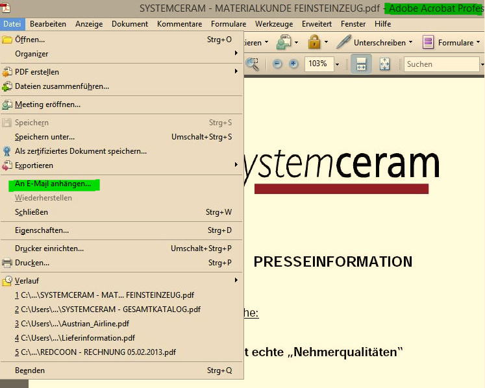The width and height of the screenshot is (485, 388).
Task: Open the Werkzeuge menu
Action: click(274, 24)
